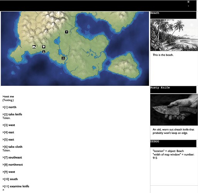
Task: Click the Rusty Knife panel header
Action: click(173, 90)
